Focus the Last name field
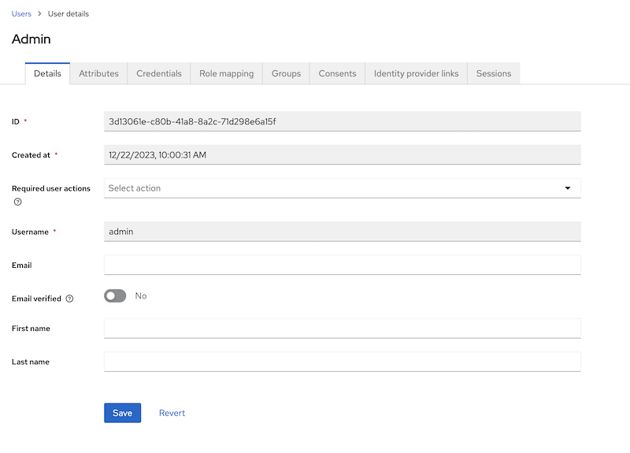 343,362
